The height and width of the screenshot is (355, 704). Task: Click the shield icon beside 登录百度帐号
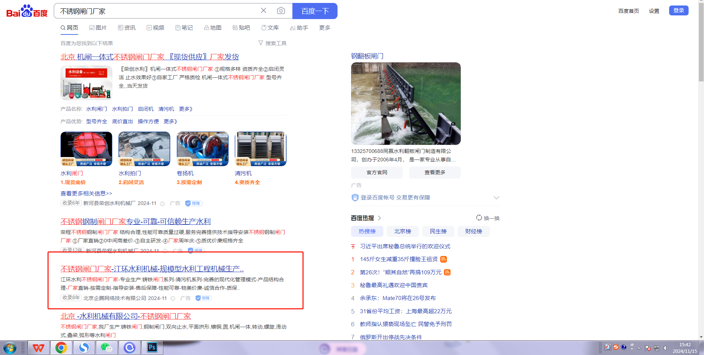click(x=355, y=198)
